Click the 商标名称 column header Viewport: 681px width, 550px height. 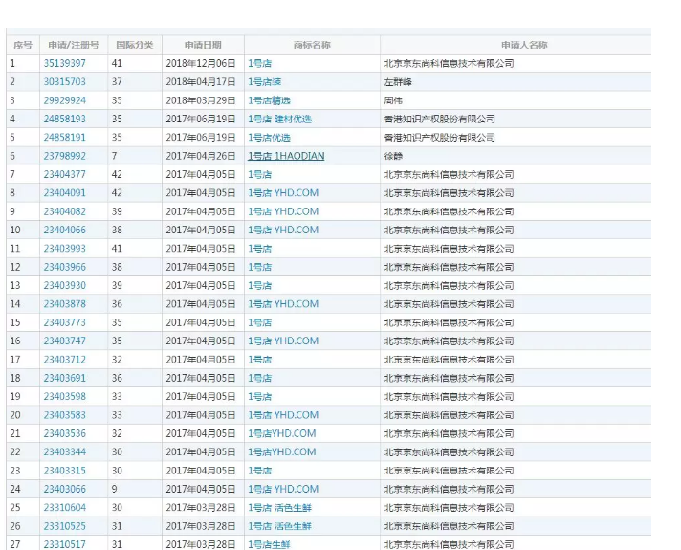coord(312,45)
